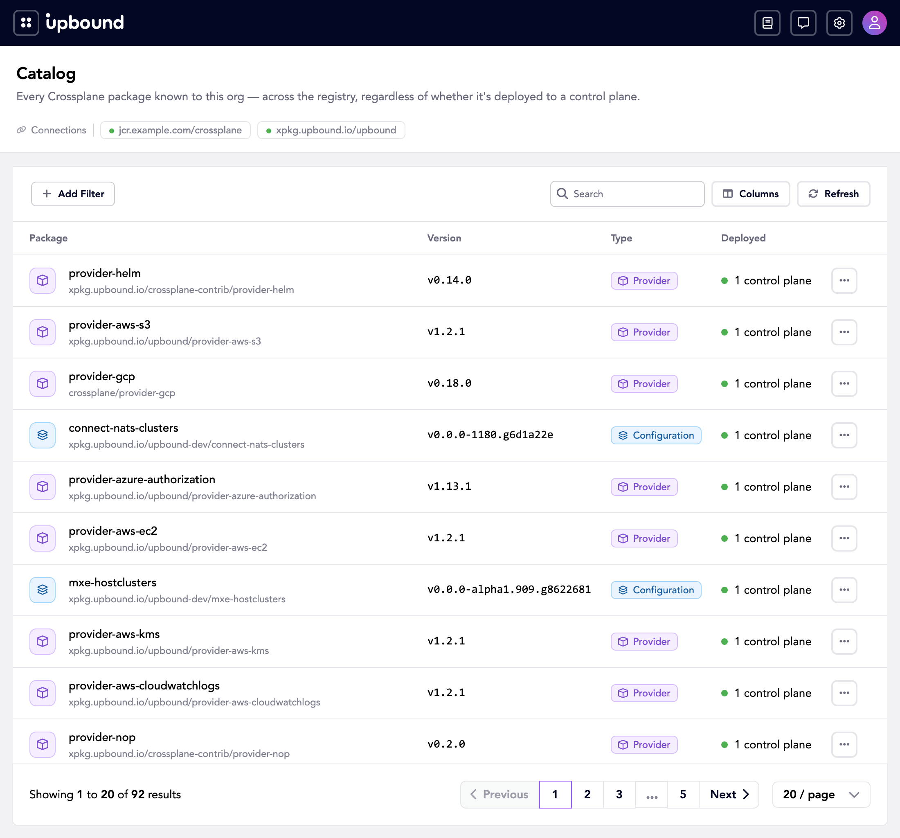This screenshot has width=900, height=838.
Task: Go to page 2
Action: (587, 795)
